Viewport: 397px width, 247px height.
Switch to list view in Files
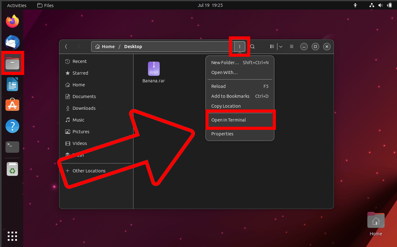pyautogui.click(x=272, y=47)
